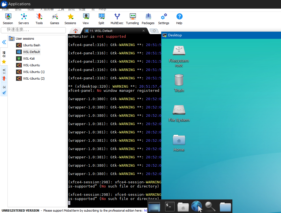Click the terminal cursor block at the prompt
281x213 pixels.
coord(69,203)
